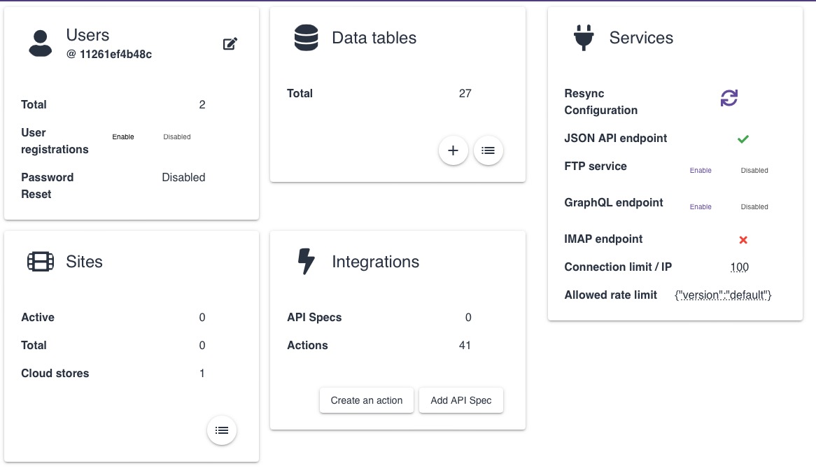This screenshot has width=816, height=473.
Task: Add a new data table with the plus icon
Action: pyautogui.click(x=453, y=150)
